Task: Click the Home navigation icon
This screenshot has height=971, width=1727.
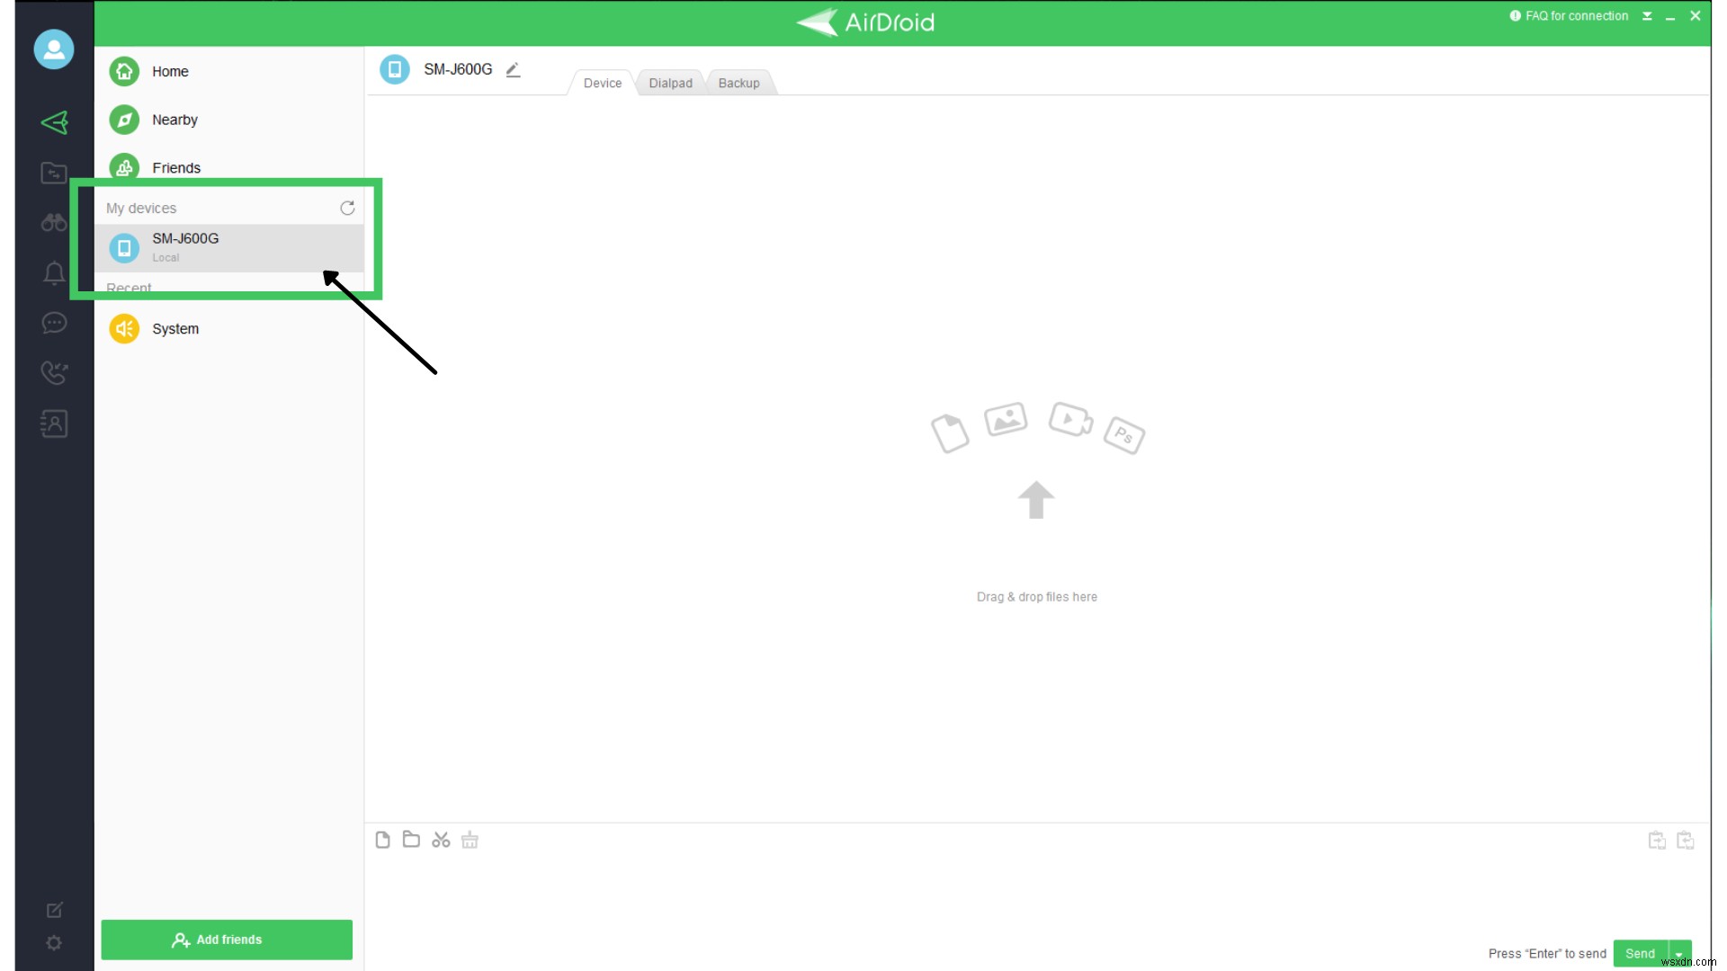Action: coord(124,70)
